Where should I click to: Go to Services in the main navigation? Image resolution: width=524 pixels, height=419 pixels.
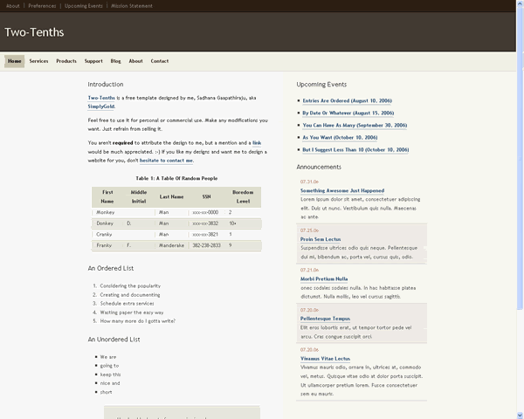tap(38, 61)
